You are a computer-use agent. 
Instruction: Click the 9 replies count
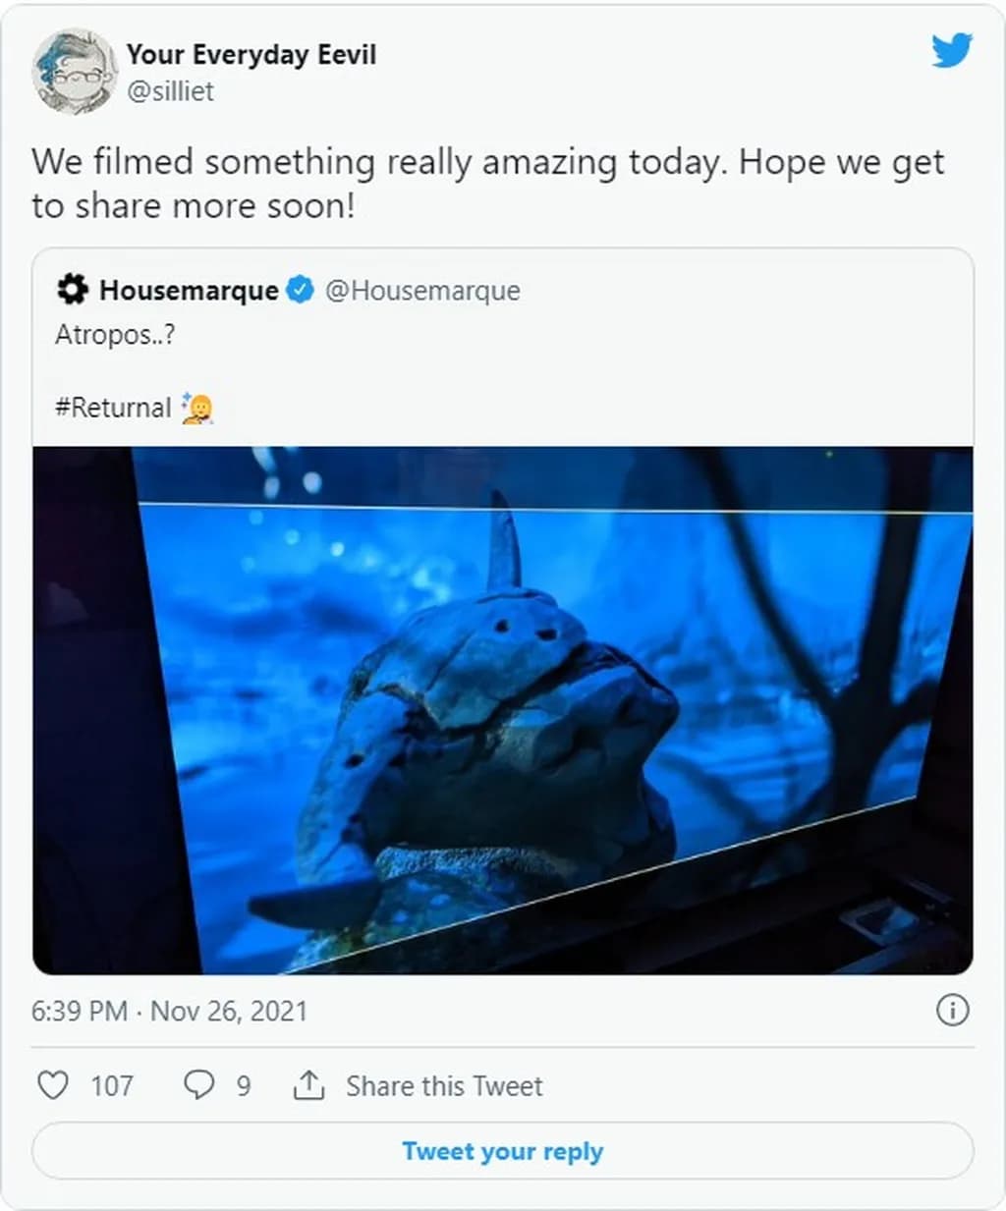pyautogui.click(x=244, y=1086)
